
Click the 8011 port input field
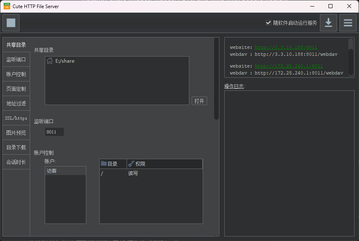tap(54, 132)
